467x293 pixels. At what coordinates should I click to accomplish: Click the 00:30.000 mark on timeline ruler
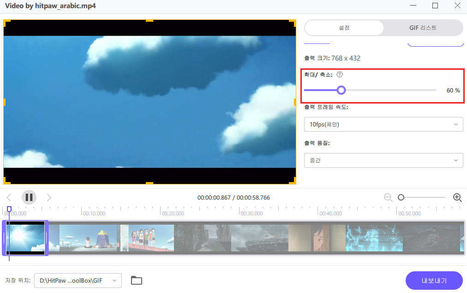tap(251, 214)
